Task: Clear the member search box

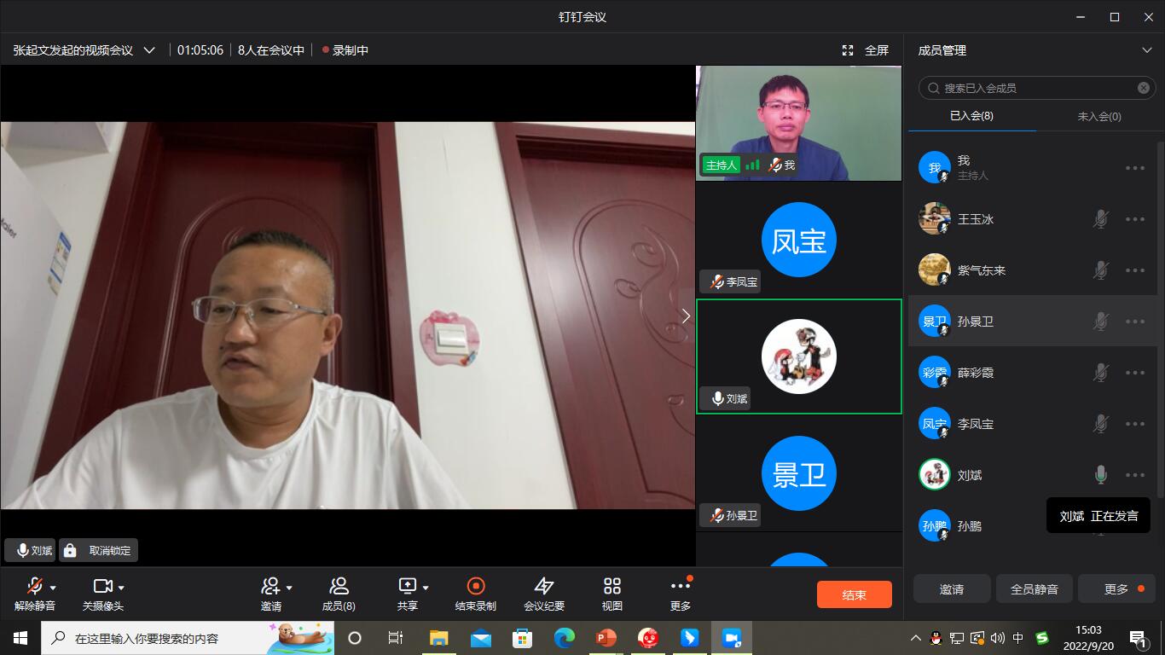Action: tap(1144, 88)
